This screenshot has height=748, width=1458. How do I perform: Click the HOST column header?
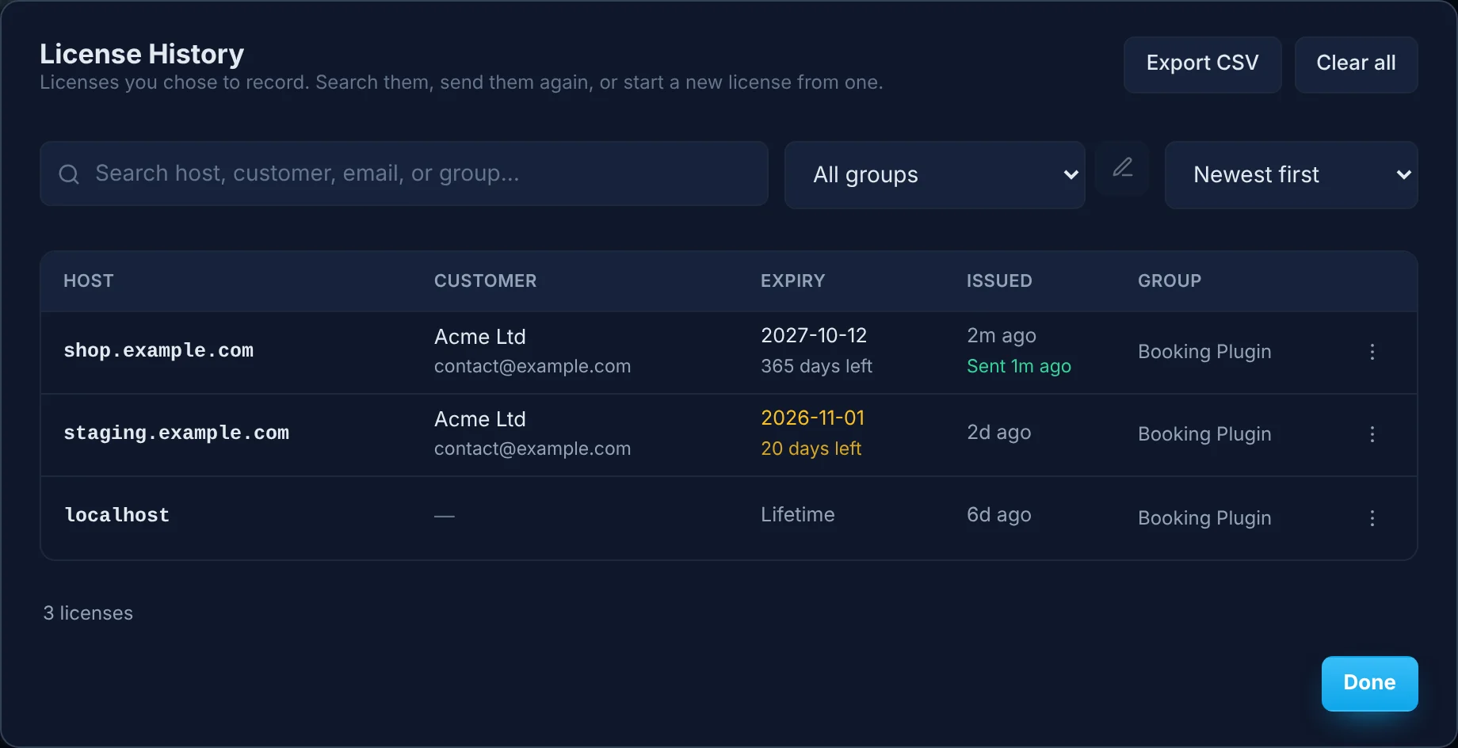[89, 280]
